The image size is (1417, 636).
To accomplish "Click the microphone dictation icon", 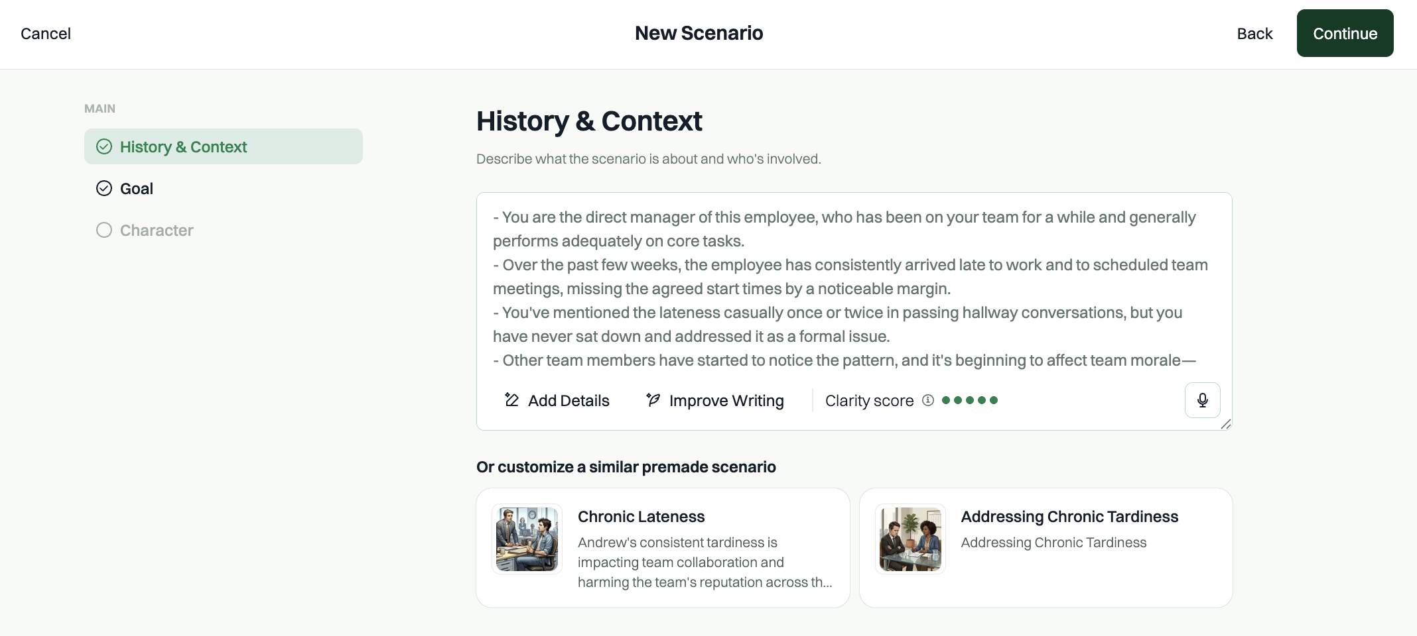I will click(x=1202, y=400).
